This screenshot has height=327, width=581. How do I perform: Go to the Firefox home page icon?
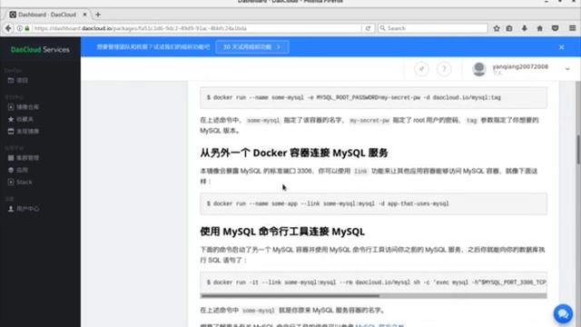click(540, 28)
